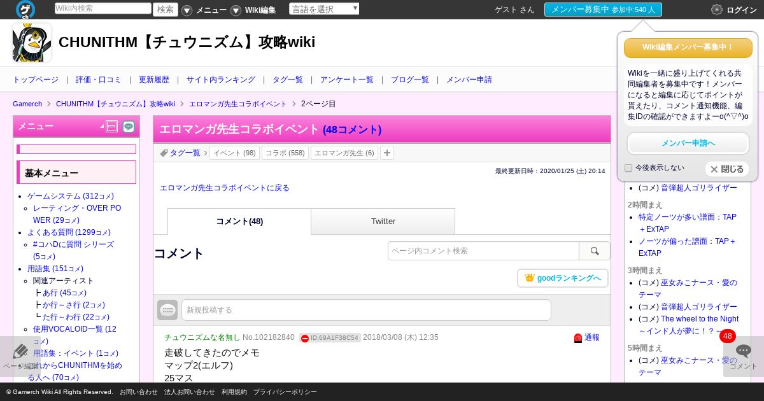764x401 pixels.
Task: Click the ページ内コメント検索 input field
Action: (483, 251)
